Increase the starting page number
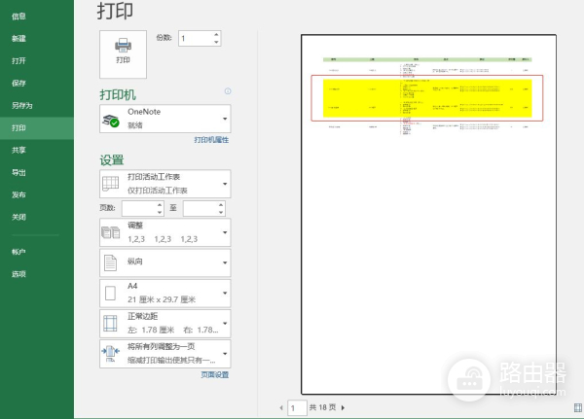584x419 pixels. (x=160, y=205)
